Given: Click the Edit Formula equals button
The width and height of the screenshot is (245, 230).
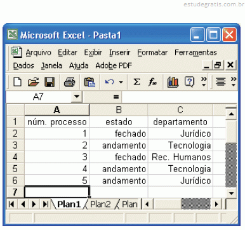Looking at the screenshot, I should [x=116, y=97].
